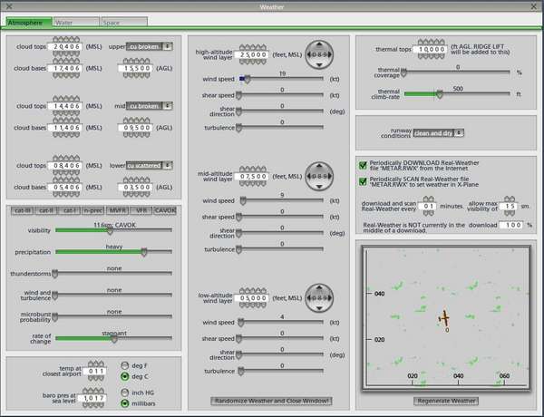Click the left arrow on the mid-altitude wind direction dial
Screen dimensions: 544x417
[x=309, y=177]
